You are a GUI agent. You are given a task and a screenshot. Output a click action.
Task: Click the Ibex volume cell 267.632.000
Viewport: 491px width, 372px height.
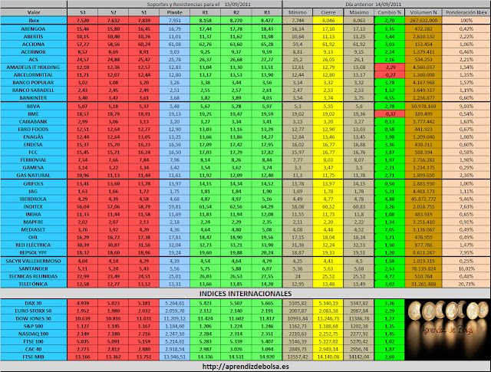(x=423, y=21)
